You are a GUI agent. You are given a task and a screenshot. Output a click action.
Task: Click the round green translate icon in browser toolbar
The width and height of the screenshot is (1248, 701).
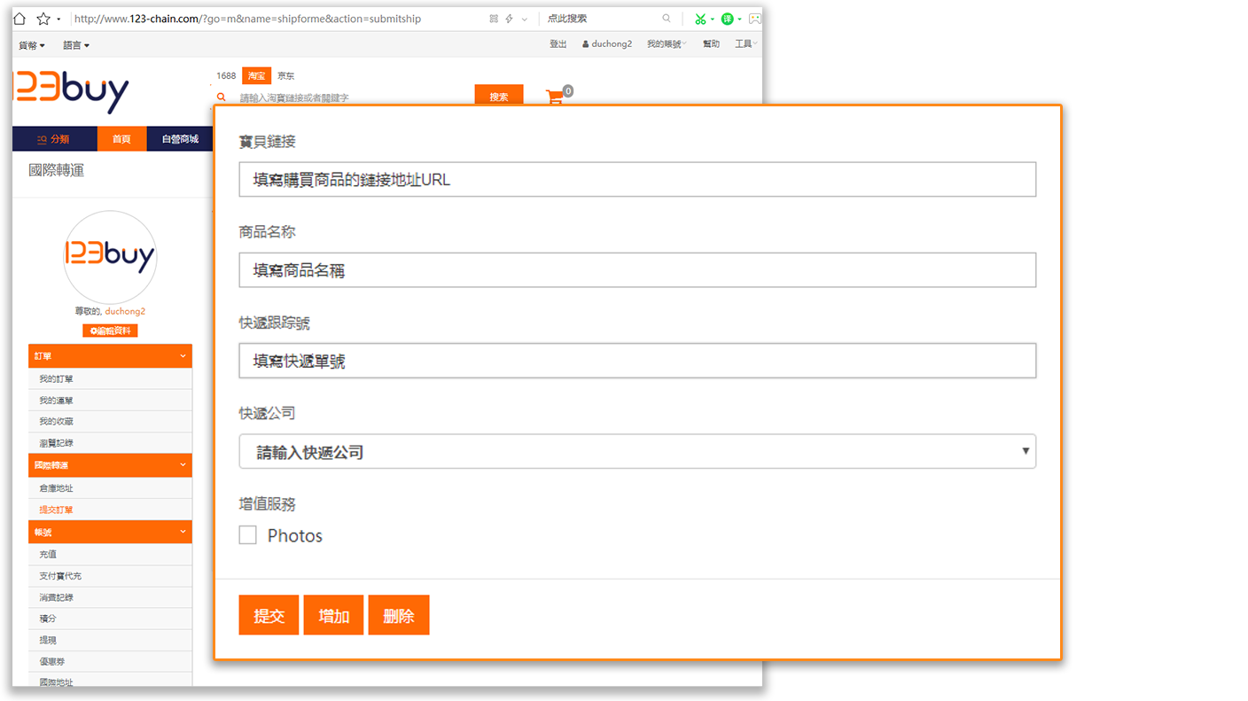pyautogui.click(x=727, y=19)
